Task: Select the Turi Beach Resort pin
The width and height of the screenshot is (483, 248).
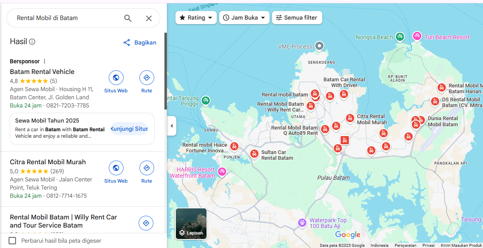Action: pos(417,36)
